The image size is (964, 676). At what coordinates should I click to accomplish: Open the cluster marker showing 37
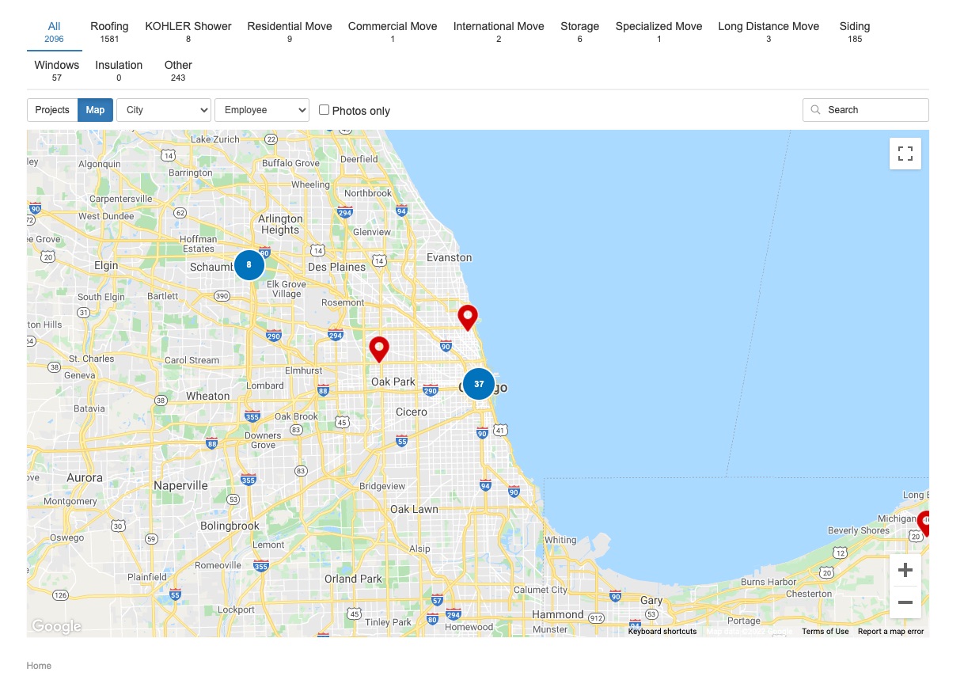[478, 384]
